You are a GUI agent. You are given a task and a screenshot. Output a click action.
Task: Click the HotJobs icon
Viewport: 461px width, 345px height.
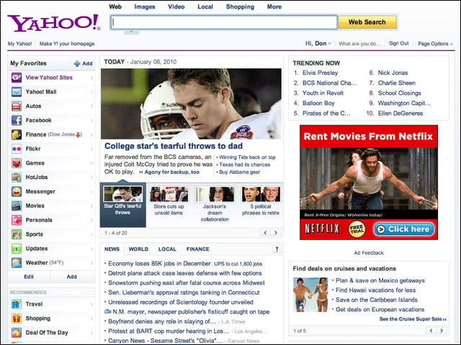(17, 178)
